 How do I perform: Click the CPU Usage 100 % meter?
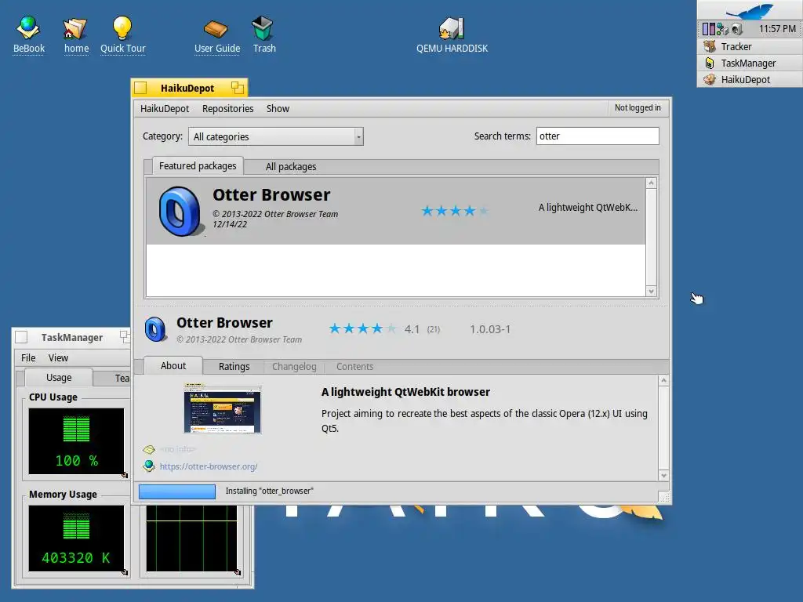click(x=76, y=441)
